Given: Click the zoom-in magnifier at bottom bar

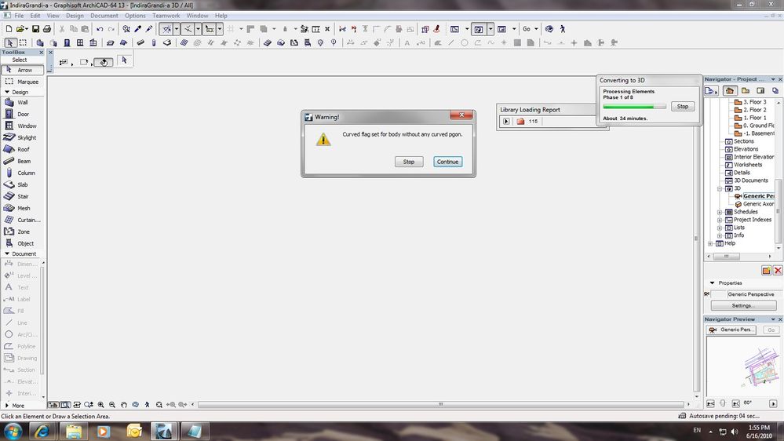Looking at the screenshot, I should click(101, 404).
